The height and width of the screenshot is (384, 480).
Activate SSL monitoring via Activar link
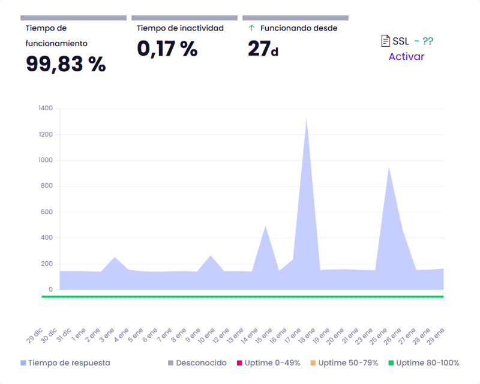(406, 56)
